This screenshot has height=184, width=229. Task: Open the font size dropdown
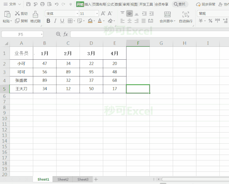coord(97,14)
